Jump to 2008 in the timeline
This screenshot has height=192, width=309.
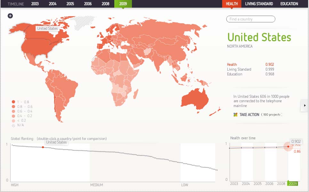105,4
